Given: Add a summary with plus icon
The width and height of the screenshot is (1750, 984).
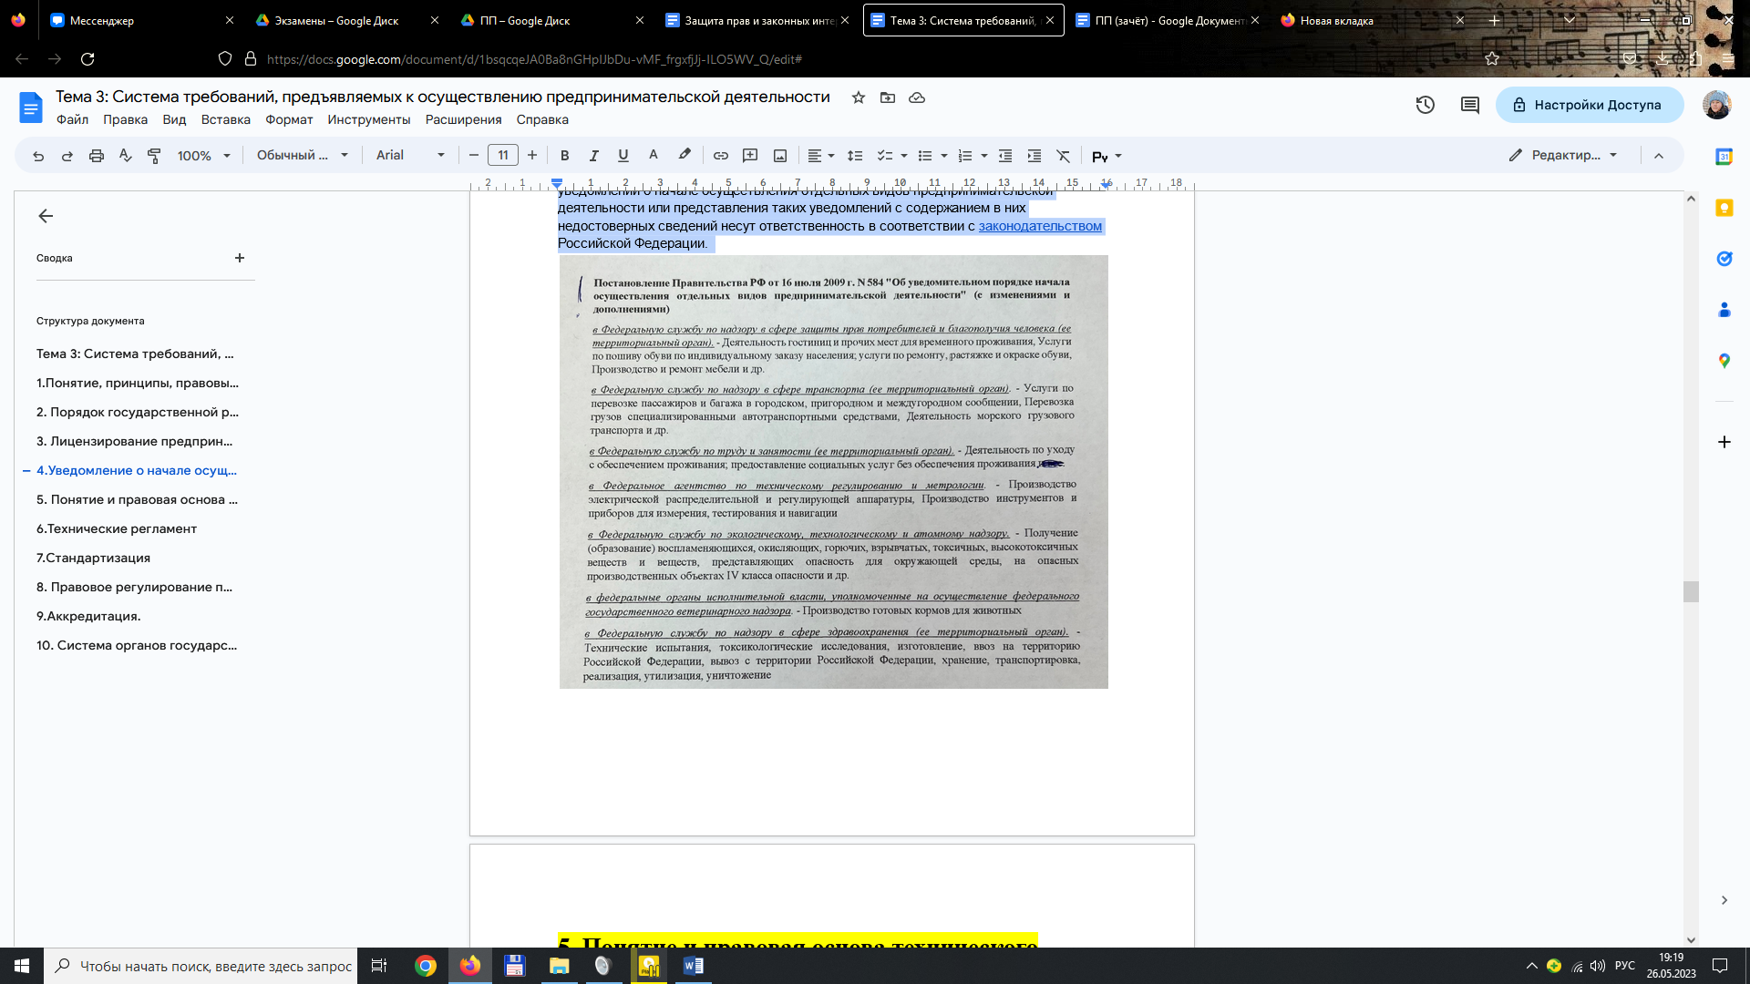Looking at the screenshot, I should (240, 258).
